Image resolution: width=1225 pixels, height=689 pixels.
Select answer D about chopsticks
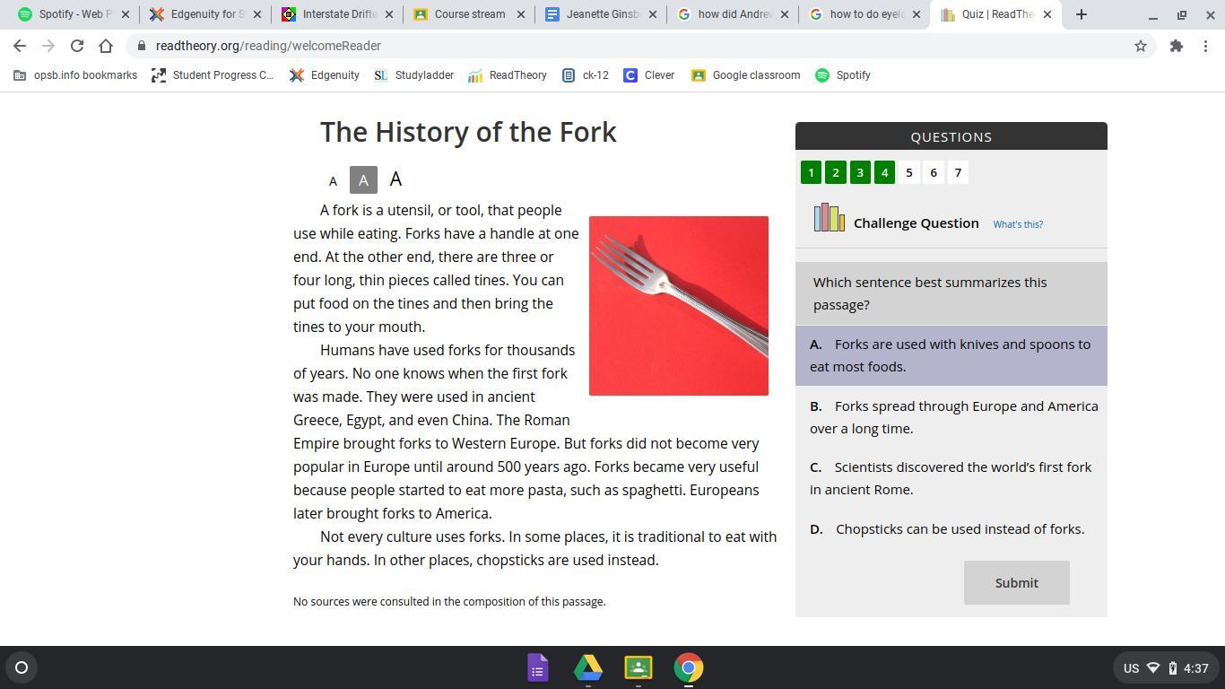[951, 529]
